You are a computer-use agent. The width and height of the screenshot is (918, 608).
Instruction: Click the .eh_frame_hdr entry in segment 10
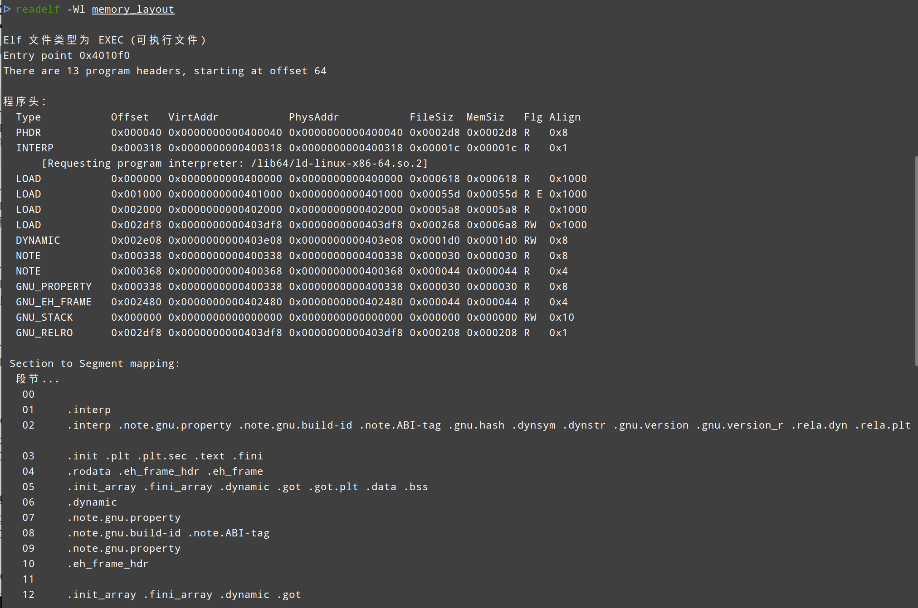pos(107,564)
